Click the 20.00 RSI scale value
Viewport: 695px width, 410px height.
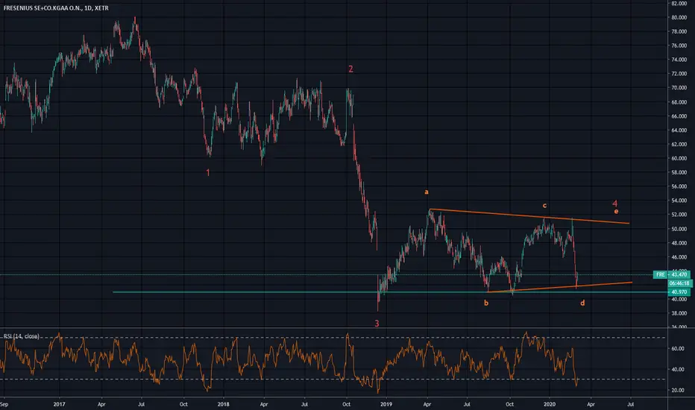(x=678, y=391)
